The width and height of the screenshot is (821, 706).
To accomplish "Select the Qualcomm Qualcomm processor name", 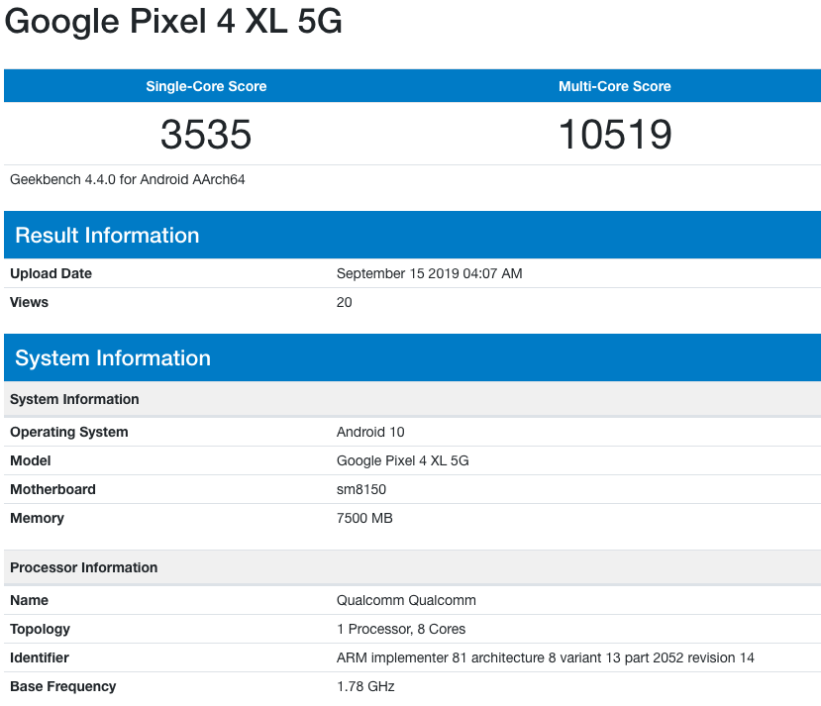I will (406, 601).
